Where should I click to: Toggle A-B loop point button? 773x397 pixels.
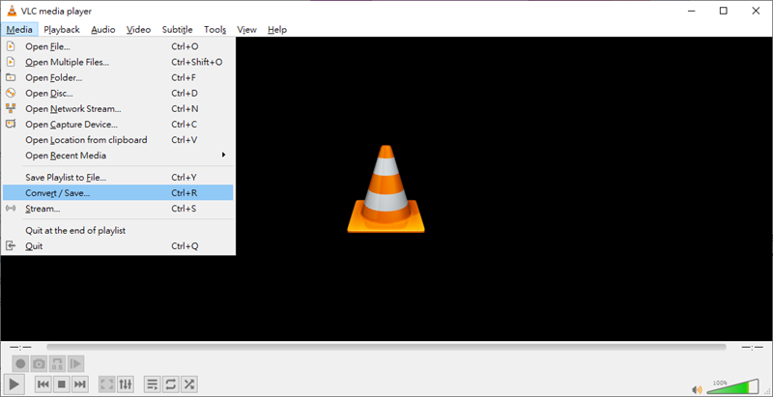[57, 364]
